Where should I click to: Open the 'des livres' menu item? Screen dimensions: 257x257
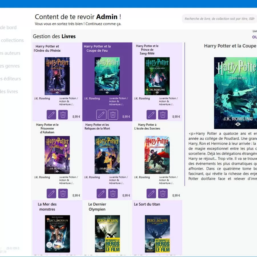point(9,91)
